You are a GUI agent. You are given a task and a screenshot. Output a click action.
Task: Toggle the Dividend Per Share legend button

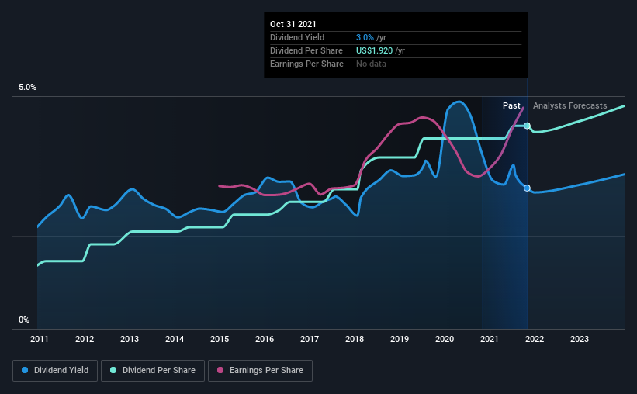pos(153,371)
